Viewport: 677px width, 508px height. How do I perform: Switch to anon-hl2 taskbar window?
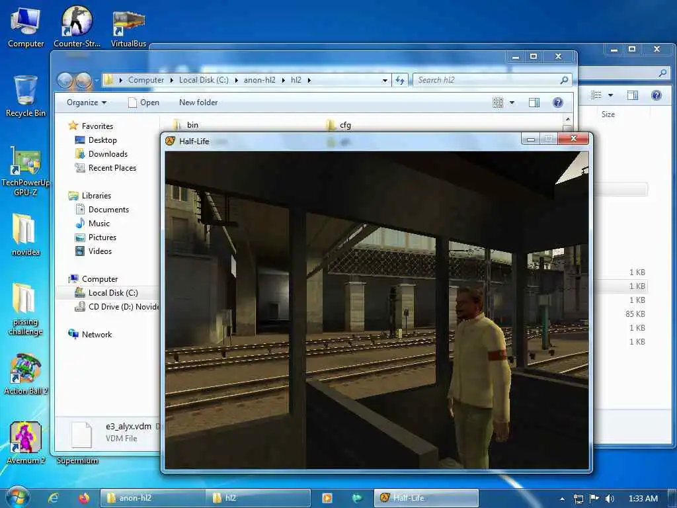153,498
